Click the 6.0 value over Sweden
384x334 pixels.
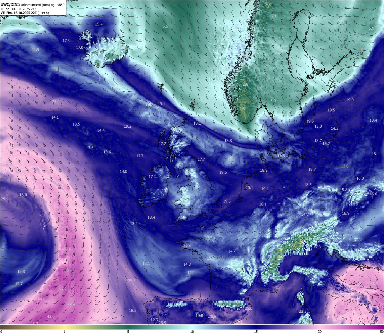pyautogui.click(x=273, y=101)
